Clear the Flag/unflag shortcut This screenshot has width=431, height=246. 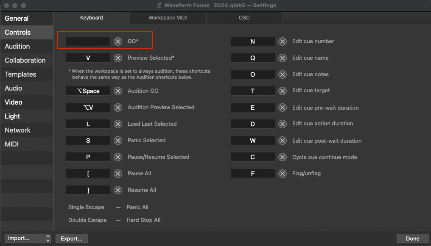[x=283, y=174]
